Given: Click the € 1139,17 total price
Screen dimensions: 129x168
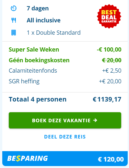Looking at the screenshot, I should 107,99.
